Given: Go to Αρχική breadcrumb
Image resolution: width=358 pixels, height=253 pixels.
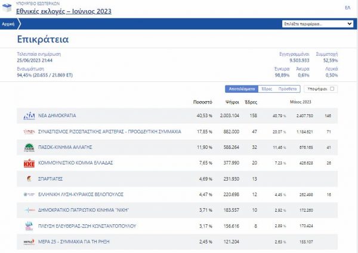Looking at the screenshot, I should tap(8, 24).
